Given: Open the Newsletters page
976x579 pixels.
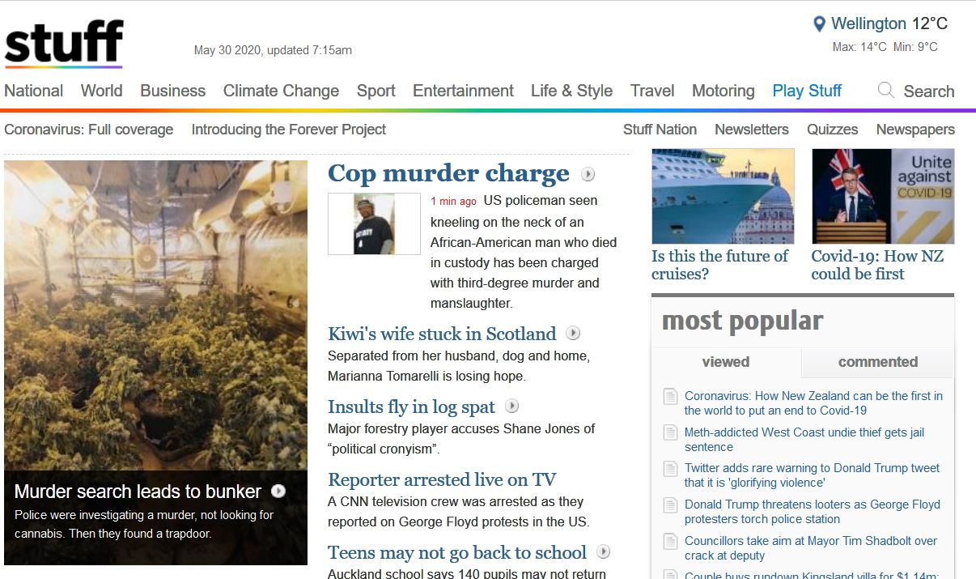Looking at the screenshot, I should point(751,130).
